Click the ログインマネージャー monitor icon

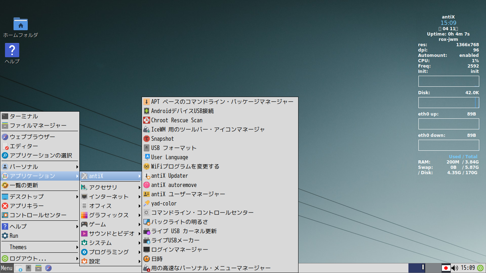[147, 250]
